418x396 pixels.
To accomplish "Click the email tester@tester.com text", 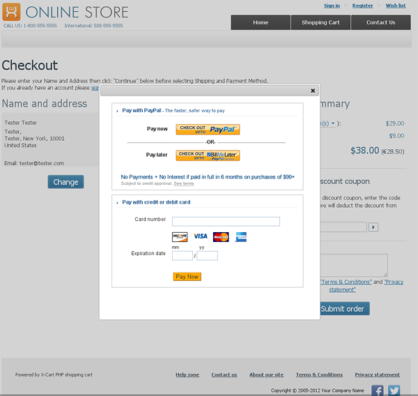I will 42,163.
